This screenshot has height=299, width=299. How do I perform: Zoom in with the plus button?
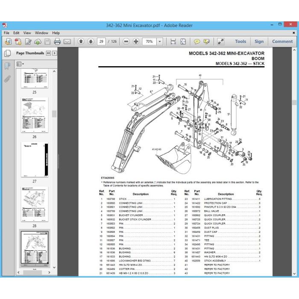[136, 41]
